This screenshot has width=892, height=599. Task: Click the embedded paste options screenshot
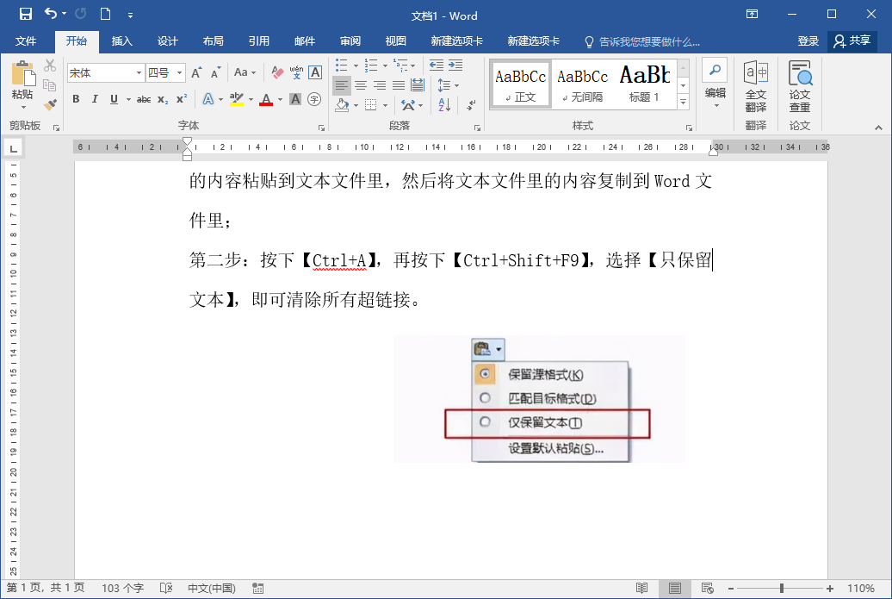(x=539, y=398)
